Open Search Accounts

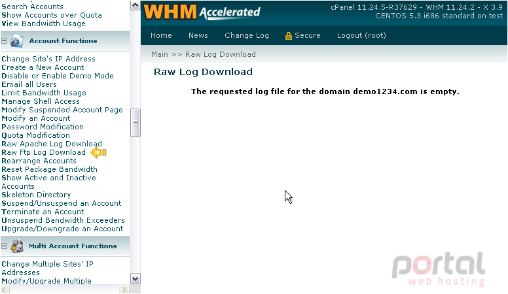coord(32,7)
